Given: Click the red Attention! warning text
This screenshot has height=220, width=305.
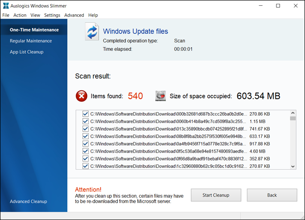Looking at the screenshot, I should [88, 189].
